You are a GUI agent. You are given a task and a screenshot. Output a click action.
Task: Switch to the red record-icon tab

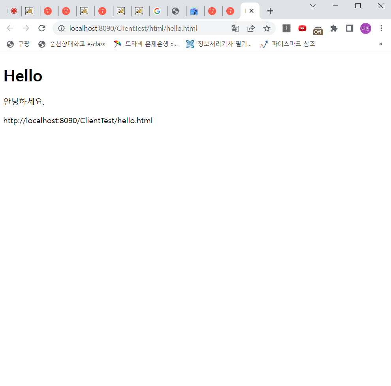(14, 11)
